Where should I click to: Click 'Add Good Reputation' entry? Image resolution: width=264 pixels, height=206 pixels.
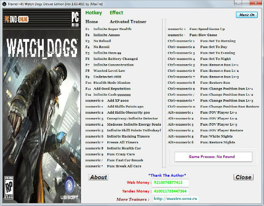(x=112, y=88)
